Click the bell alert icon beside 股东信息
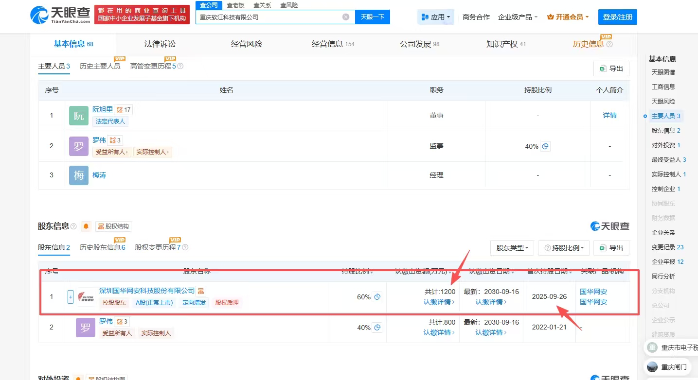 point(86,226)
